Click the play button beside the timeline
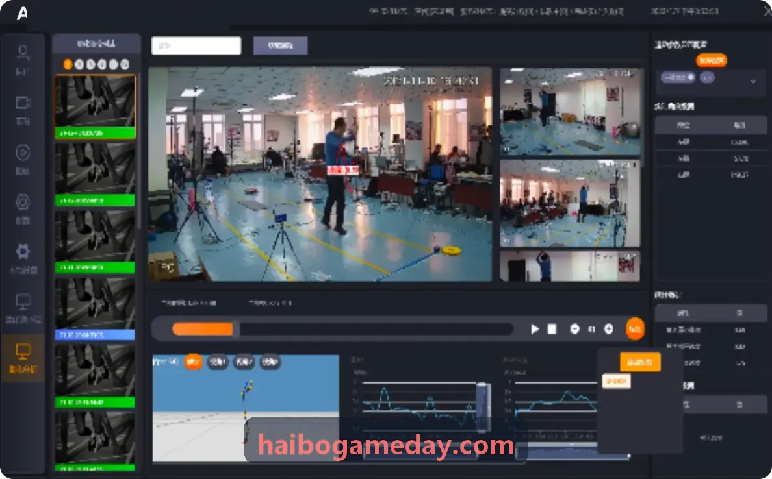 click(x=535, y=329)
